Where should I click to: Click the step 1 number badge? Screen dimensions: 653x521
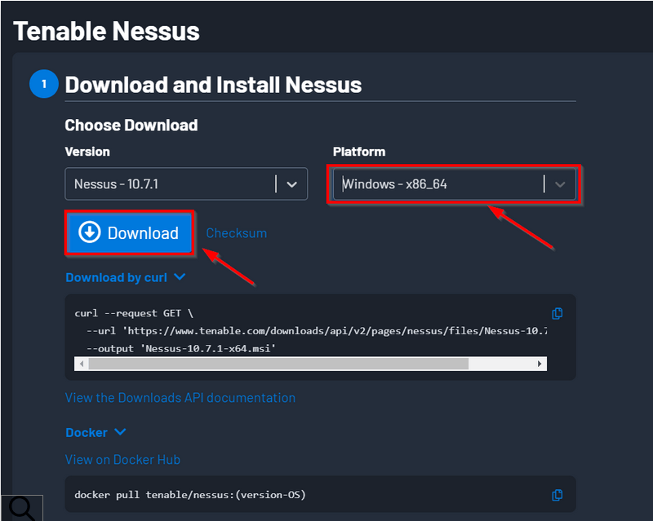pos(43,84)
